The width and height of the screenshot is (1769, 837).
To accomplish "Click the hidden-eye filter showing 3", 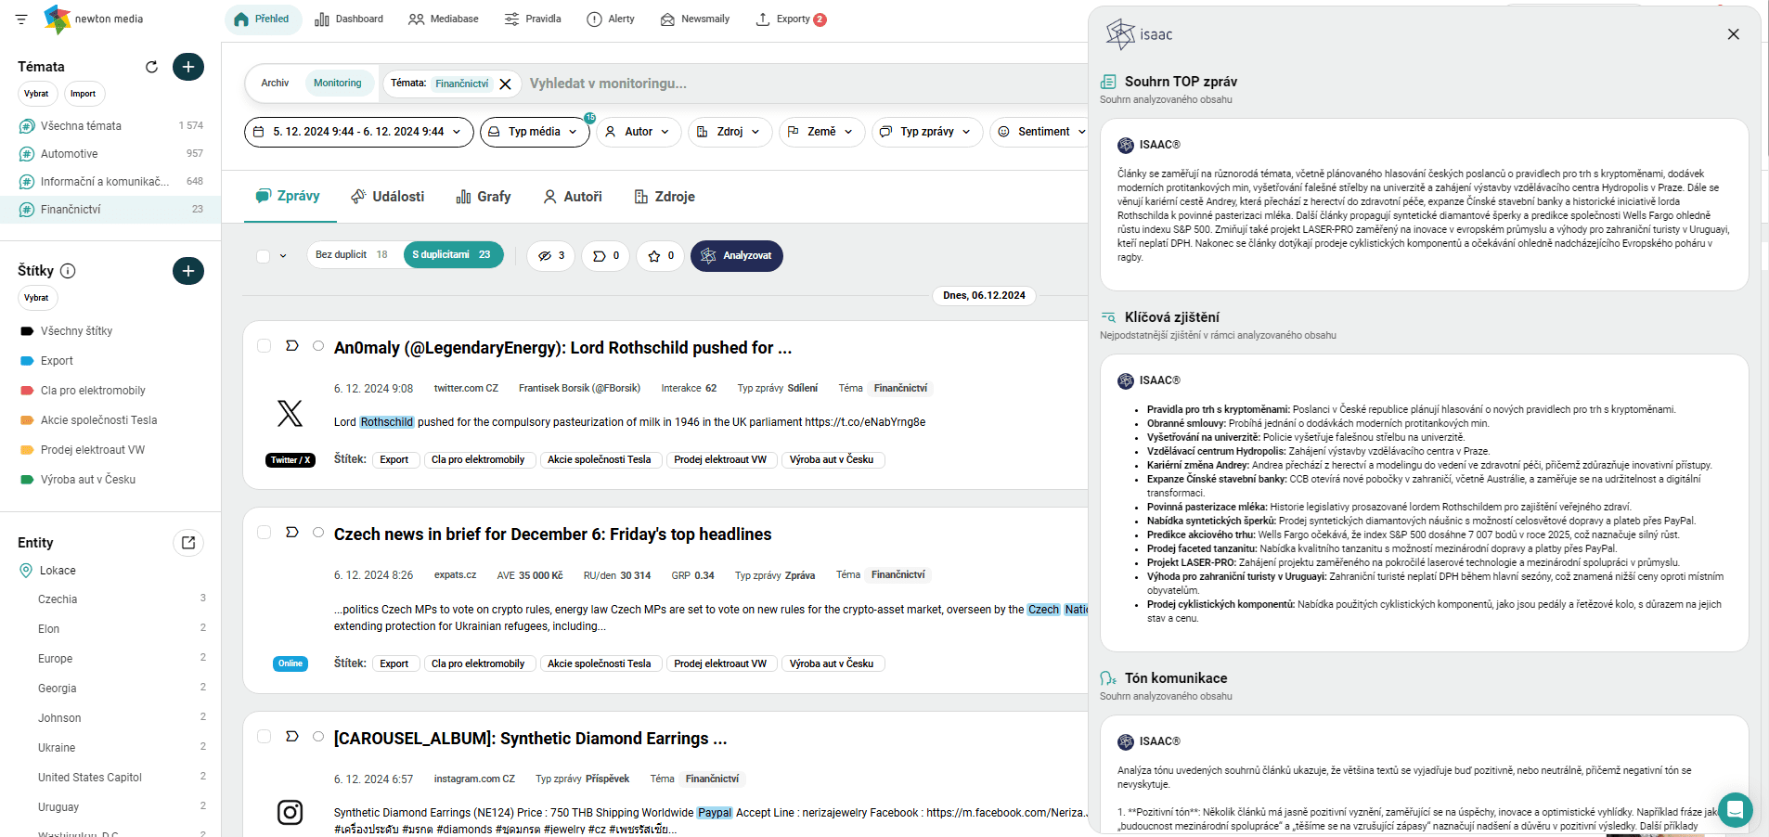I will click(551, 256).
